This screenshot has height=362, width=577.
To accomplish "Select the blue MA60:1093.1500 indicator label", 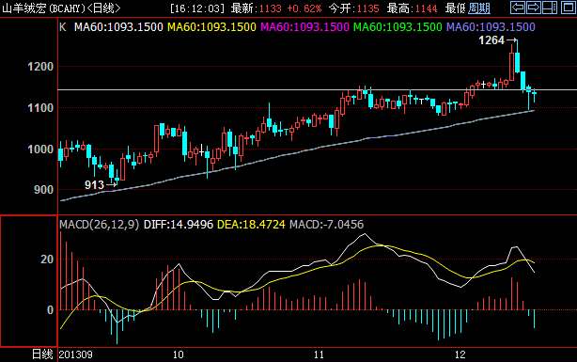I will 491,27.
